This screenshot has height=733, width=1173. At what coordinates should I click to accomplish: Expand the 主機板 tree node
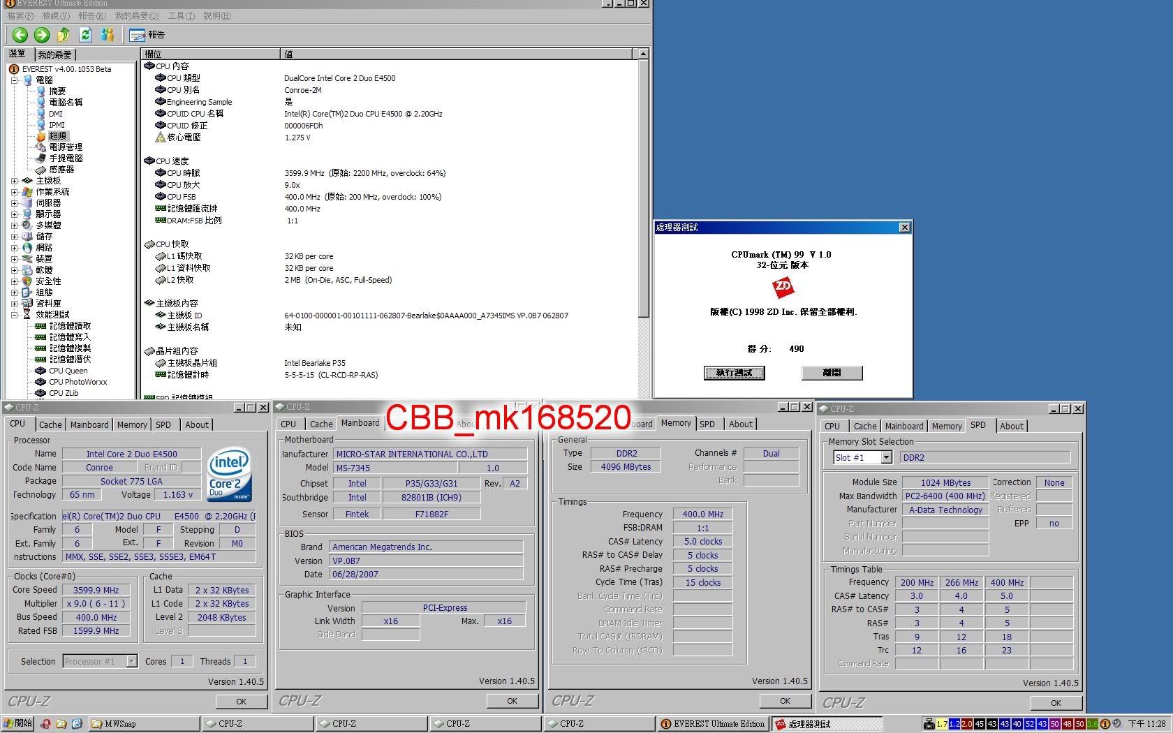[14, 181]
